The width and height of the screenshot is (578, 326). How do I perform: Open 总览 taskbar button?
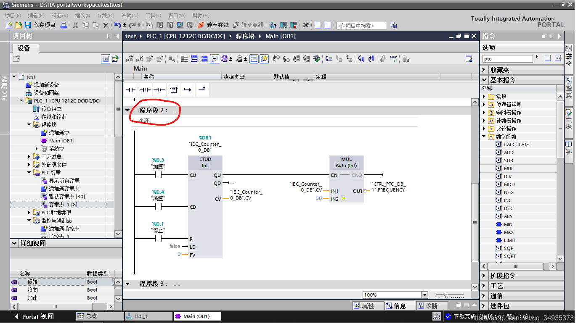pos(99,316)
